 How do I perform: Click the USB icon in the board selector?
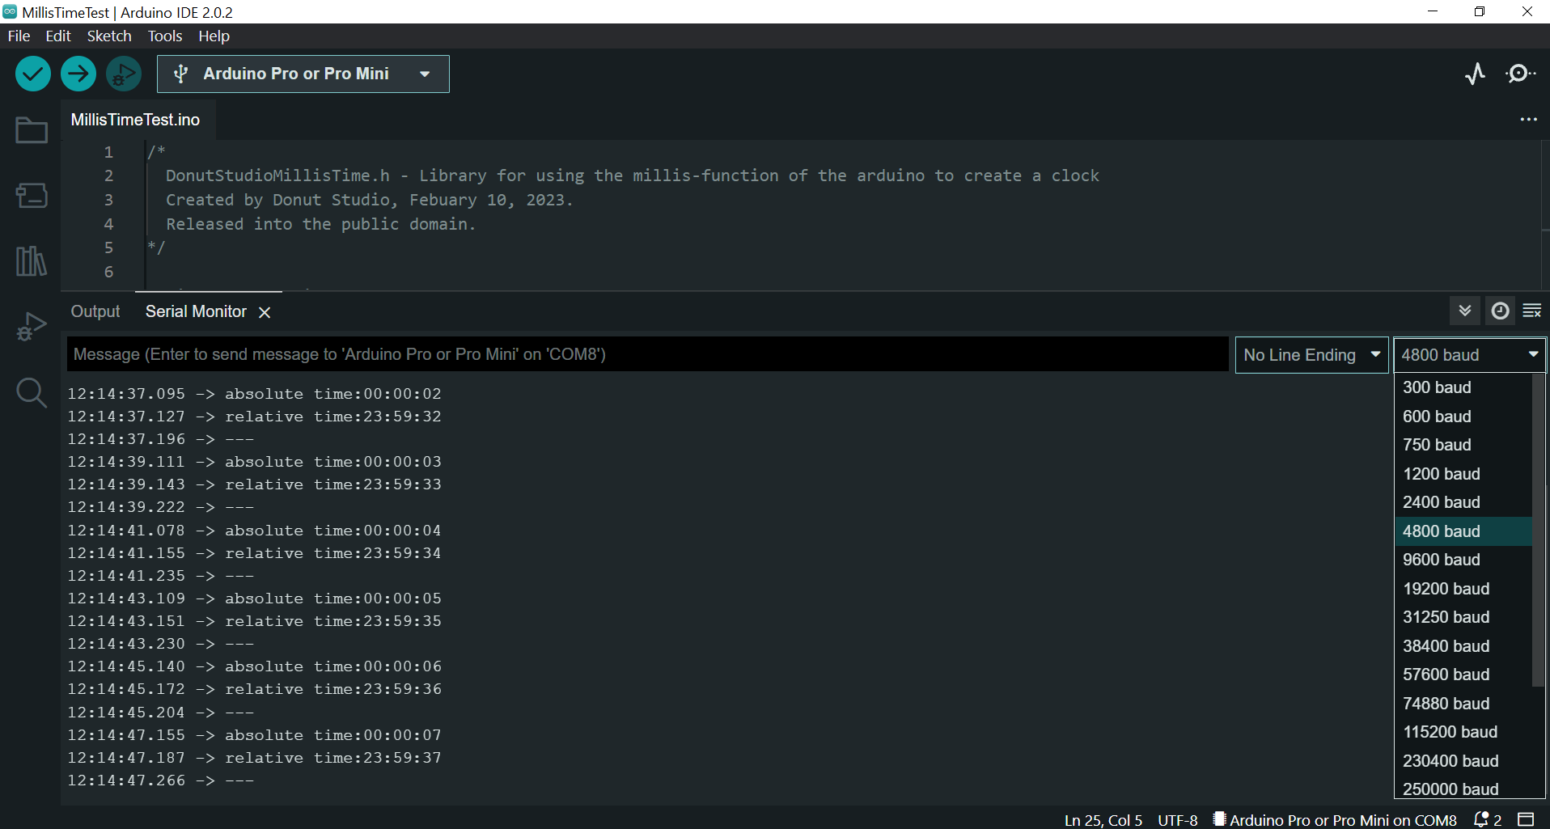pos(181,74)
